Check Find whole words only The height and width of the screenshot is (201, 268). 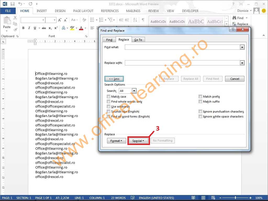[108, 102]
